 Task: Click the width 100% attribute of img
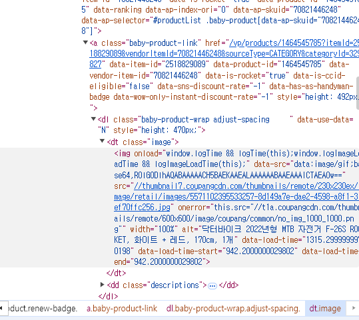(x=154, y=229)
